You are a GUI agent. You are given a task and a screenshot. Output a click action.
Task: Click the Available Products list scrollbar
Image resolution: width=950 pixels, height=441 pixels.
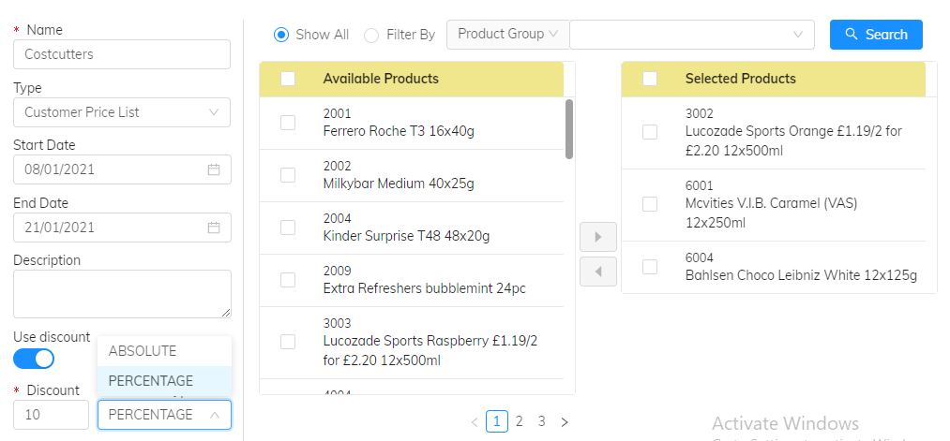click(x=569, y=129)
